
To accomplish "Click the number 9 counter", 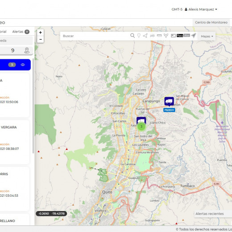I will [13, 50].
